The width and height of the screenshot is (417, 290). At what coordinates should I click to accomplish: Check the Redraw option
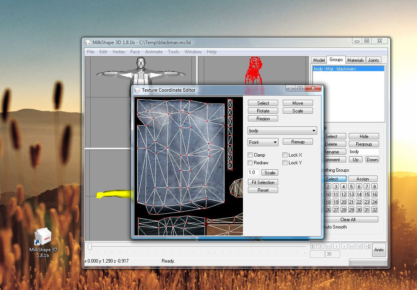[250, 163]
